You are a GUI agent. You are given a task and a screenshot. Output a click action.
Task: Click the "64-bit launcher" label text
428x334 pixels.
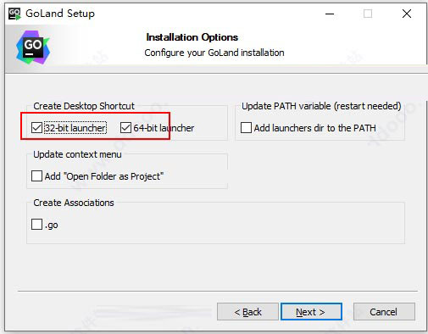164,128
